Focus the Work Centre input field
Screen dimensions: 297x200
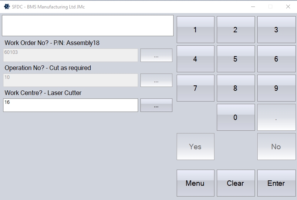point(71,105)
